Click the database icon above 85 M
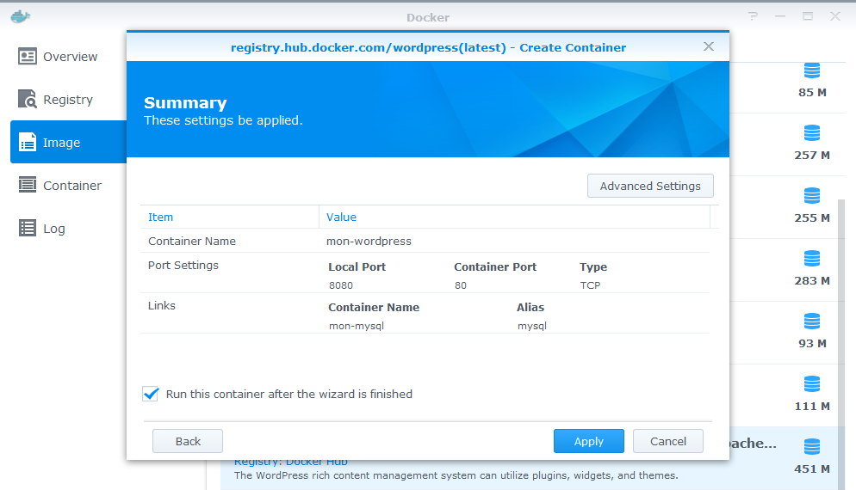This screenshot has height=490, width=856. 811,70
